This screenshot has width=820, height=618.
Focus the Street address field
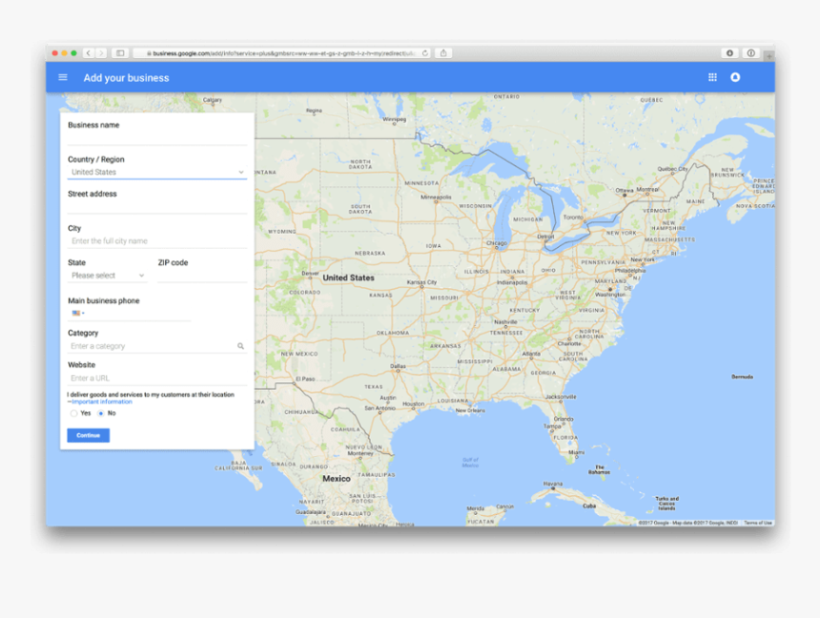(x=157, y=206)
